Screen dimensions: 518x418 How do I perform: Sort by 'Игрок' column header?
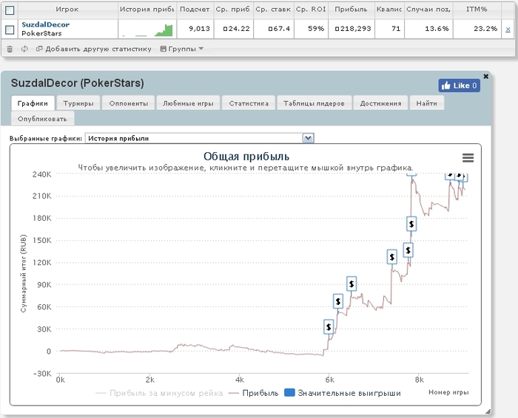(67, 9)
